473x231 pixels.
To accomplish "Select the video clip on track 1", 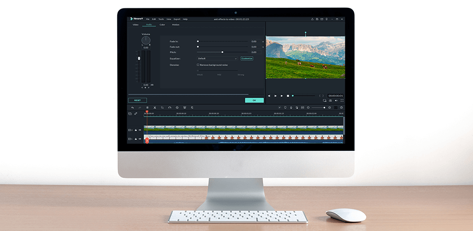I will pyautogui.click(x=243, y=139).
